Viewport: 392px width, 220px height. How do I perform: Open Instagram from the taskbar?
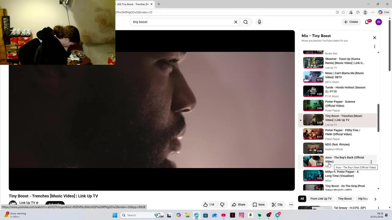[x=241, y=215]
